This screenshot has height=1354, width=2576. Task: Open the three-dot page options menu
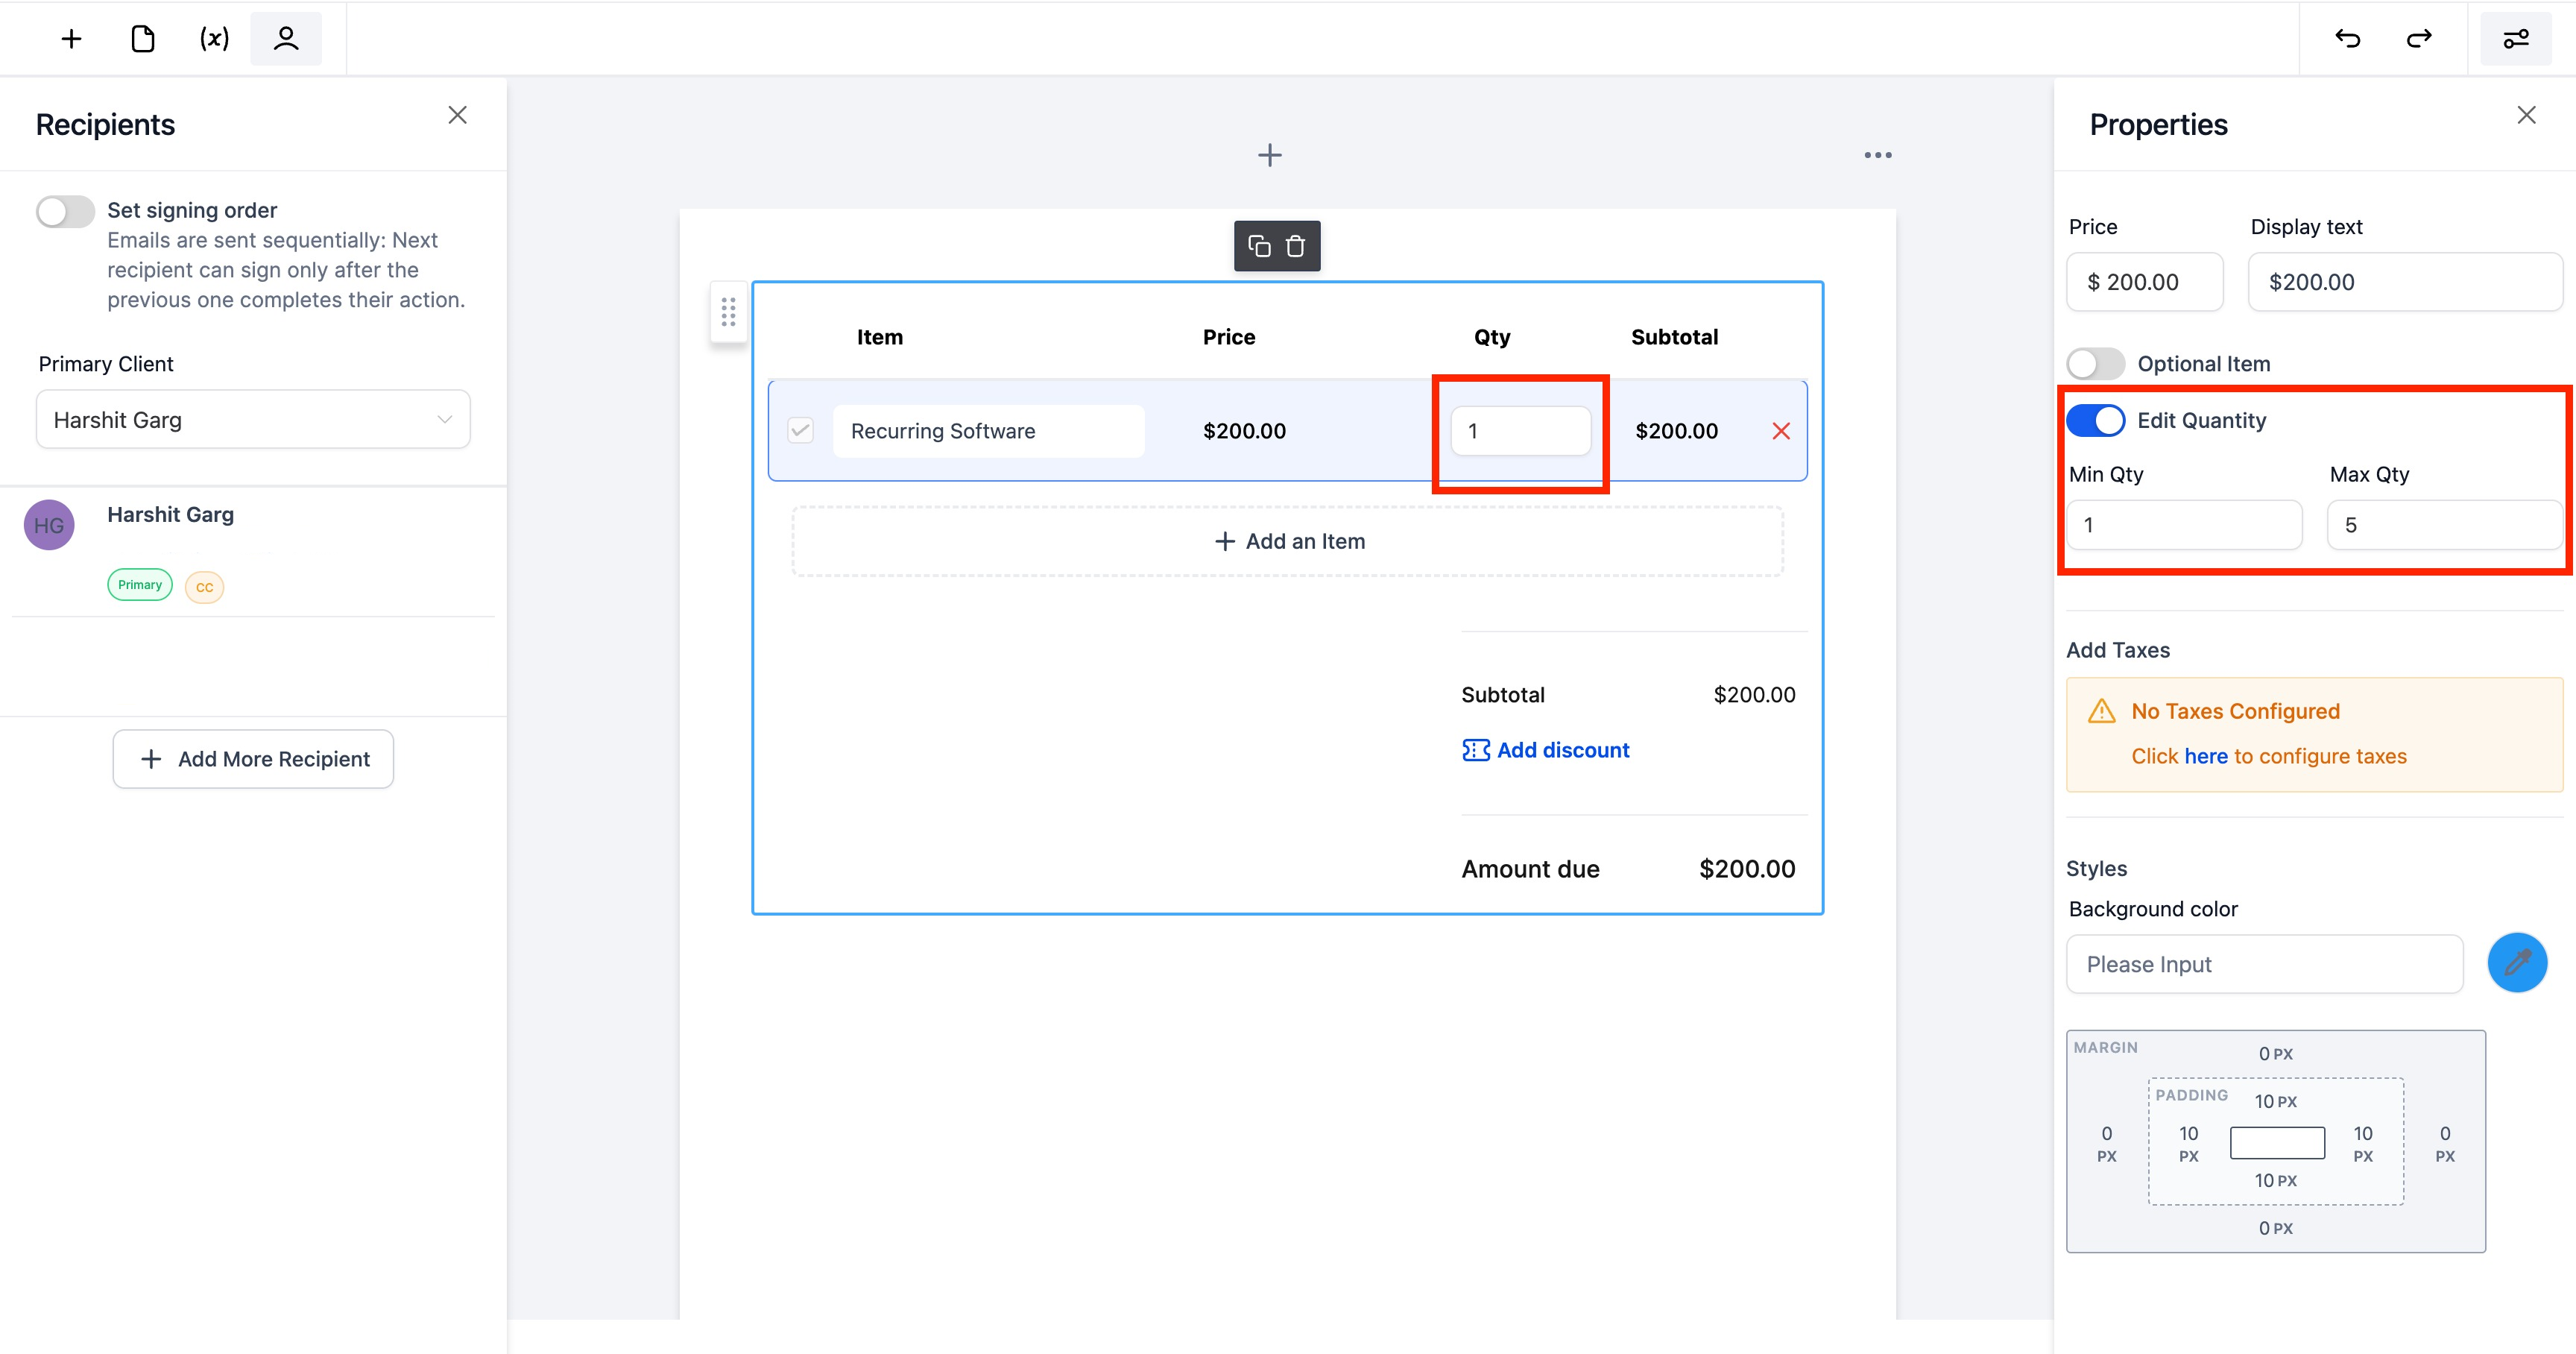tap(1877, 155)
